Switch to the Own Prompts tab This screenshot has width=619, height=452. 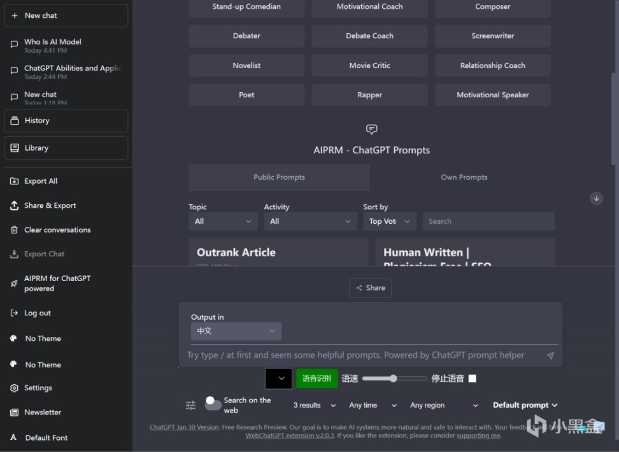(464, 177)
